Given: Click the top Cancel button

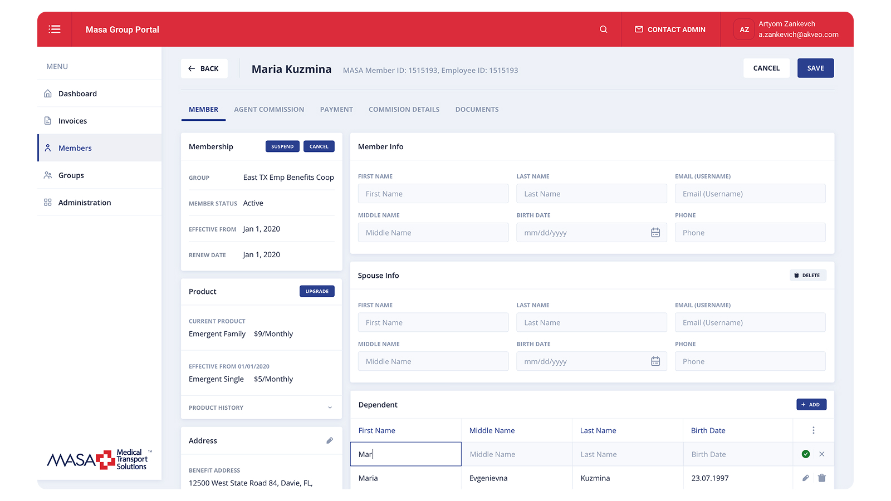Looking at the screenshot, I should pos(766,68).
